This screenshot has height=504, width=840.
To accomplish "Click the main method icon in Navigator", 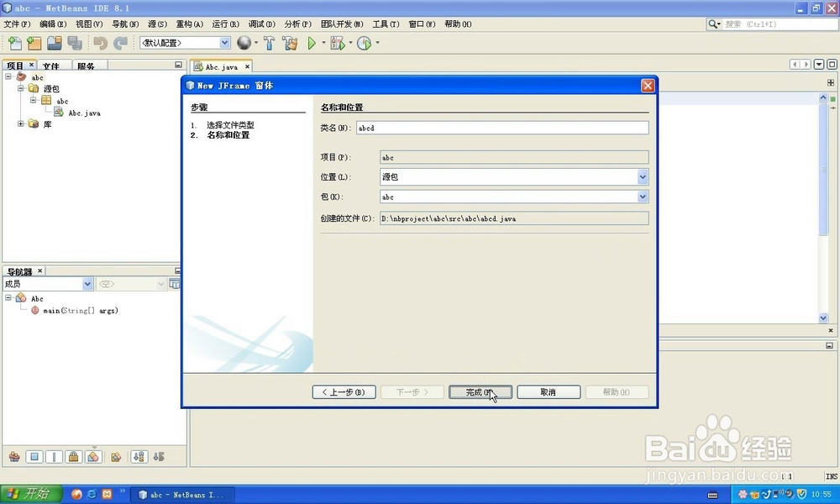I will 34,310.
